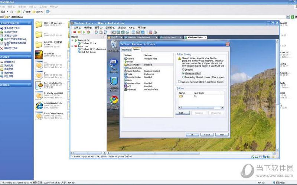Click the Add... button under Folders
This screenshot has height=185, width=297.
pyautogui.click(x=182, y=113)
